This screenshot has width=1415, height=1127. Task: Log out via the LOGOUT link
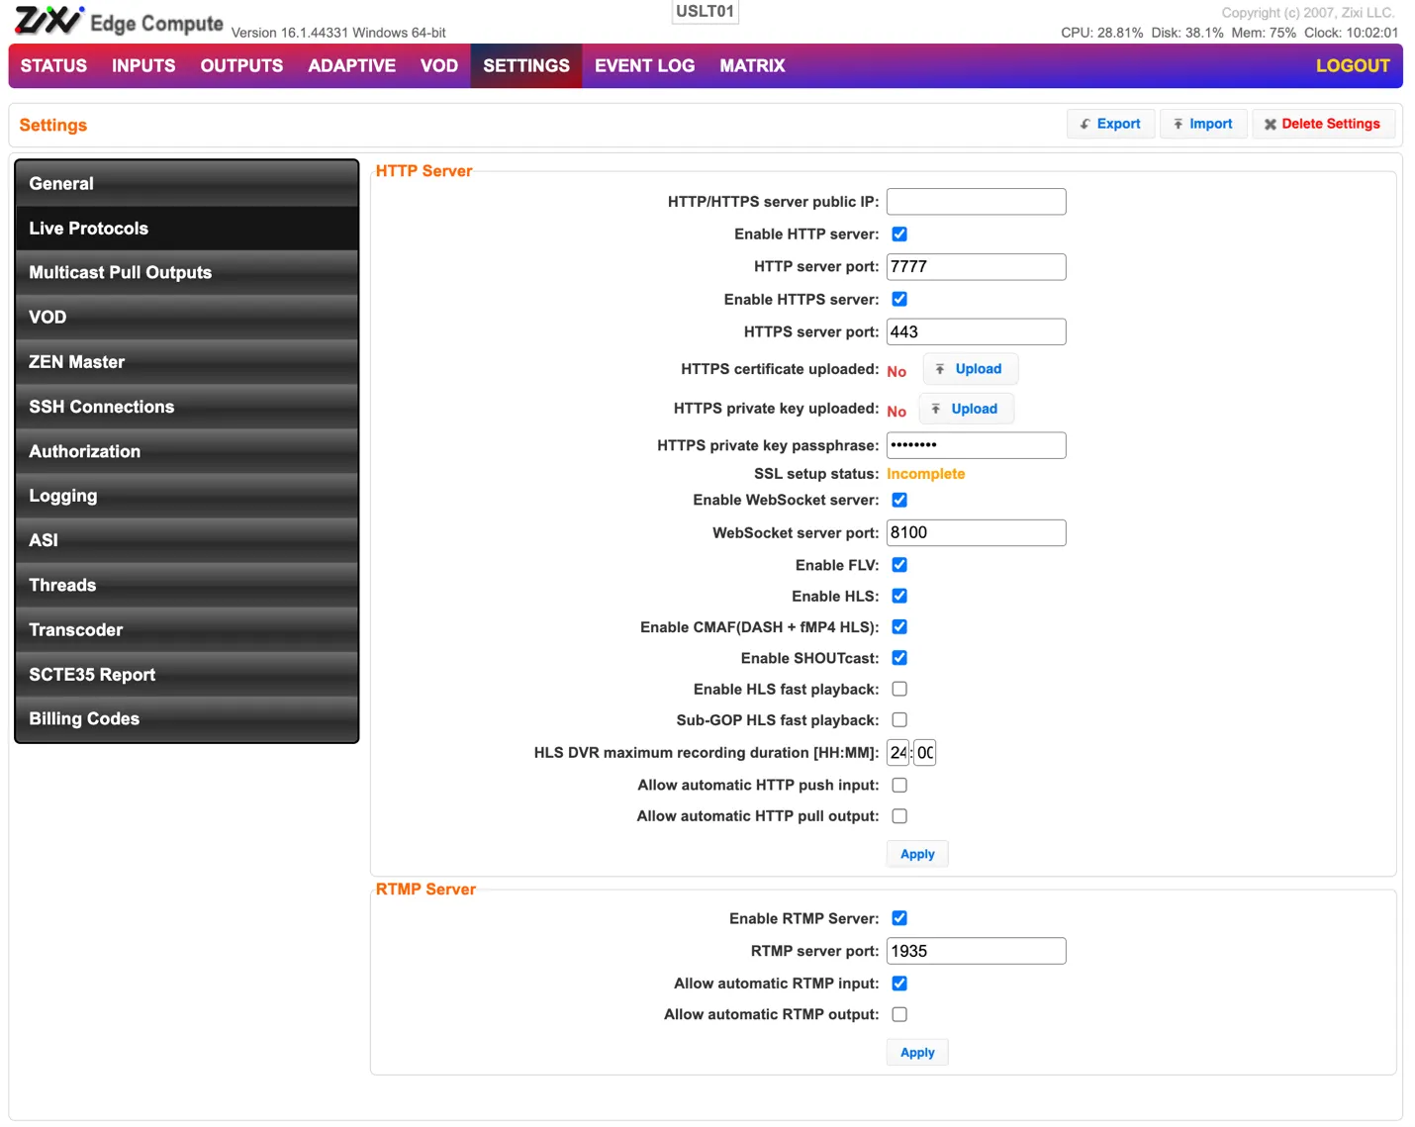1353,65
